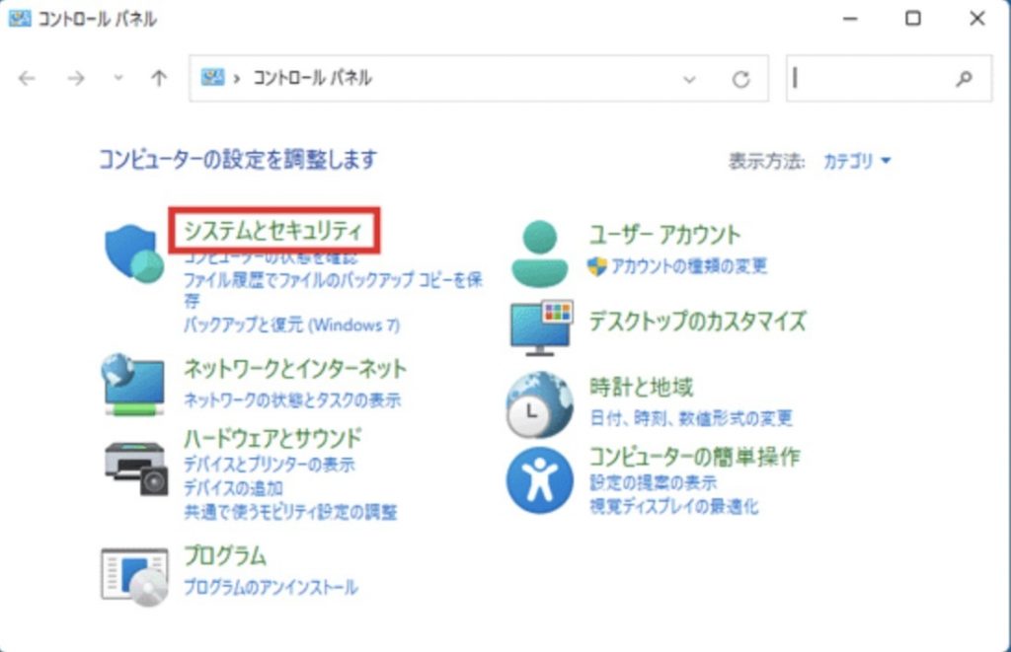Open the ネットワークとインターネット globe icon
The image size is (1011, 652).
pos(133,385)
